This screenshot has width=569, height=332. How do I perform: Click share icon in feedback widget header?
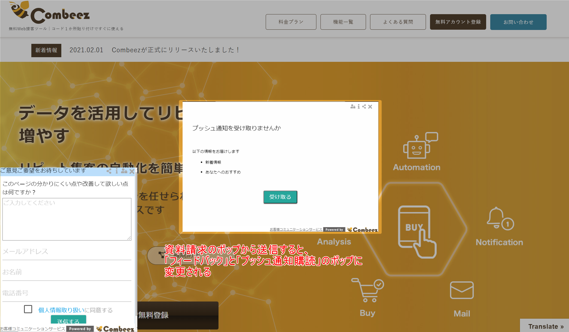coord(109,171)
